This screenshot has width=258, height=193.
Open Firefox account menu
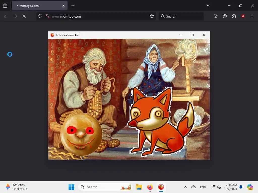(225, 16)
